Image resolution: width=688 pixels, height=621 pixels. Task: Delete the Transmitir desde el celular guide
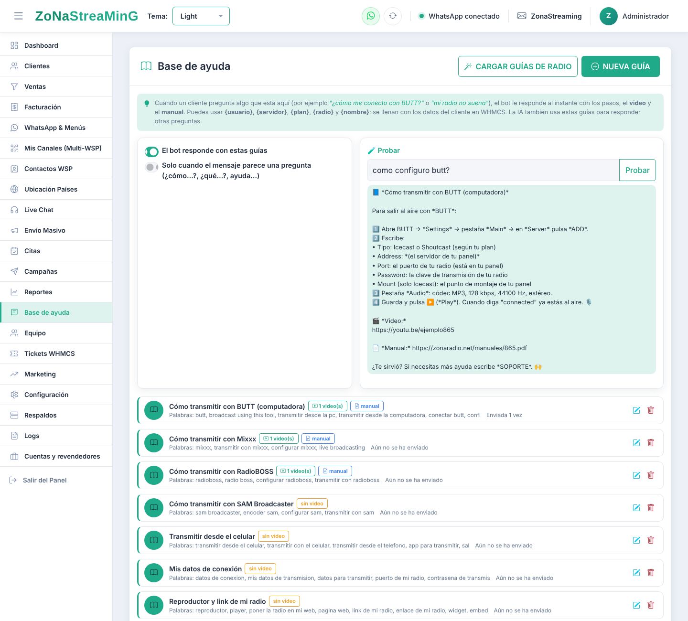click(651, 540)
